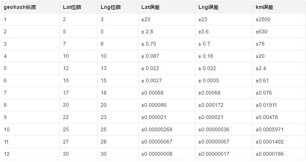Click Lng error value '± 0.0055'
Image resolution: width=306 pixels, height=162 pixels.
[209, 80]
